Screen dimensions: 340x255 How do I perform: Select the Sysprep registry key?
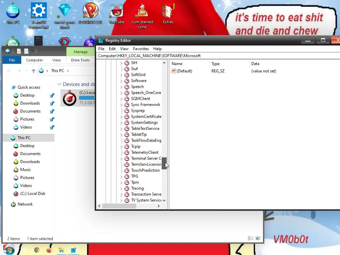138,111
